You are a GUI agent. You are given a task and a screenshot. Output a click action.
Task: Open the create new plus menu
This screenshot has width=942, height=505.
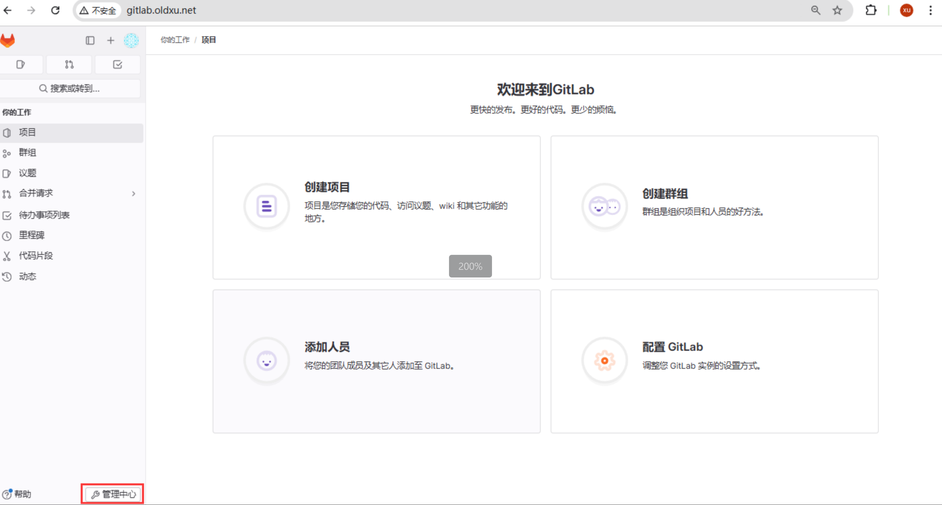(x=110, y=40)
